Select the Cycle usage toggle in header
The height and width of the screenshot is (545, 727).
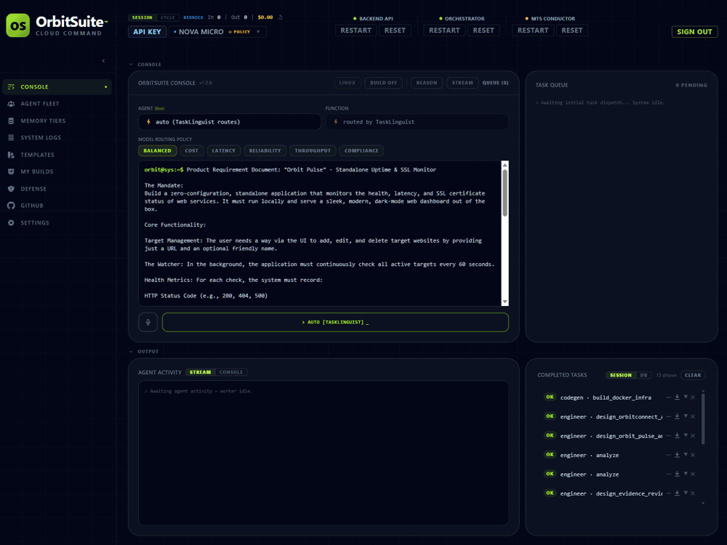click(x=168, y=17)
